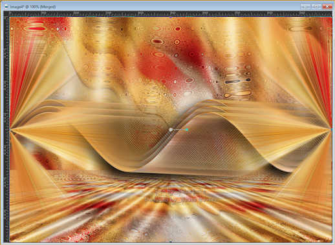Click the right-middle selection handle
Image resolution: width=335 pixels, height=245 pixels.
tap(332, 130)
